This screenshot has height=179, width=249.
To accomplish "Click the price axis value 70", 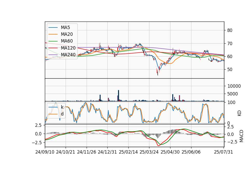I will click(230, 44).
